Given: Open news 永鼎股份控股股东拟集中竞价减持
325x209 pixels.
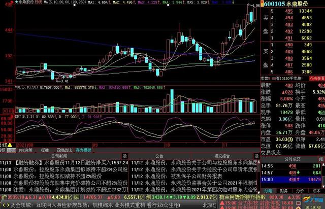Looking at the screenshot, I should 64,183.
